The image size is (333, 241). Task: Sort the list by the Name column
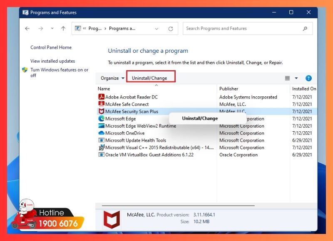[x=104, y=89]
